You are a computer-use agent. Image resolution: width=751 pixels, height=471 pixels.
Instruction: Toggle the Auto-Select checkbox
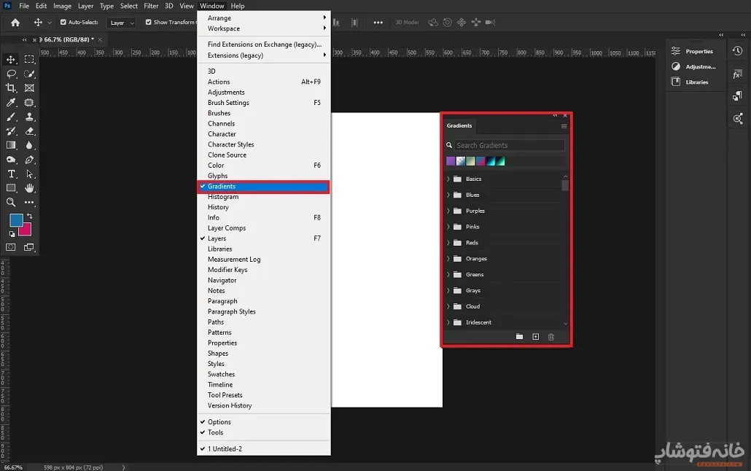click(63, 23)
